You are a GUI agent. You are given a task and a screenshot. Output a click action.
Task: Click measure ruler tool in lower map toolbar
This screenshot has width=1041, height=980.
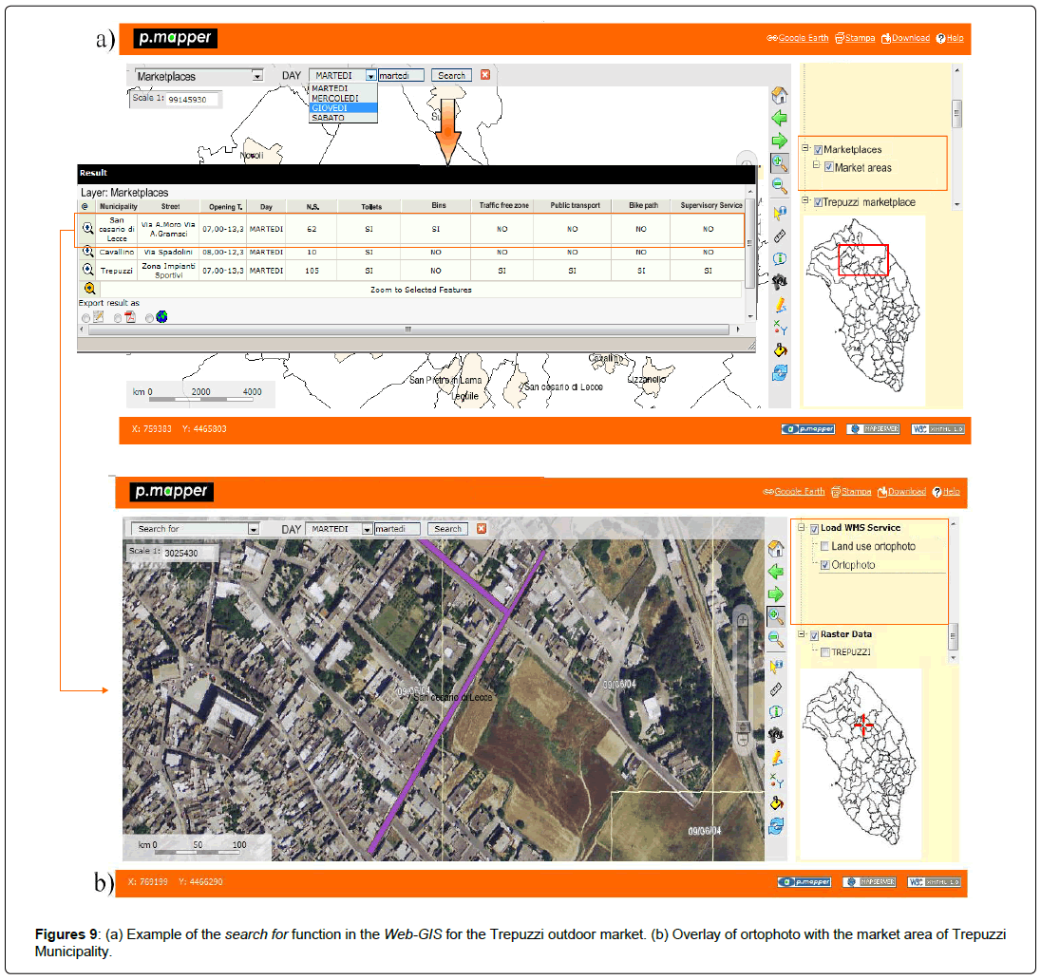point(776,688)
